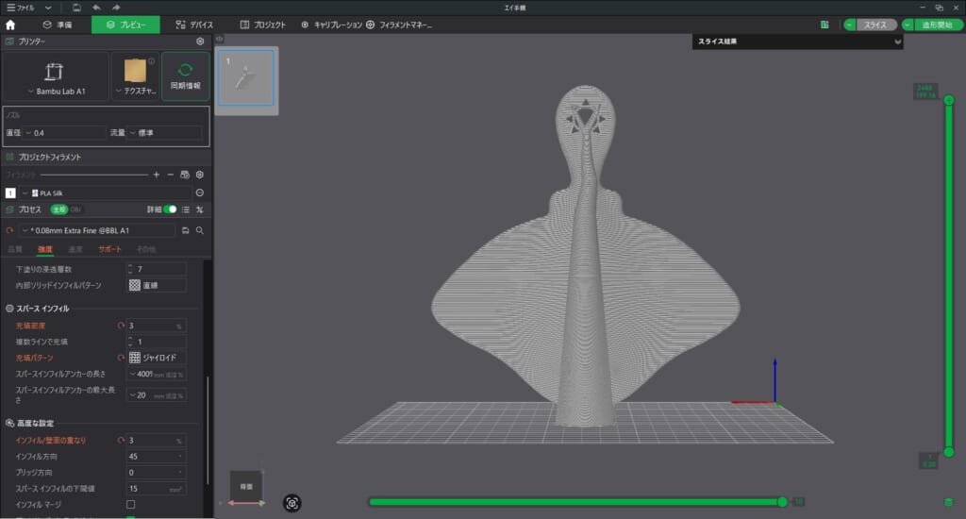Screen dimensions: 966x519
Task: Open the テクスチャ build plate dropdown
Action: point(136,76)
